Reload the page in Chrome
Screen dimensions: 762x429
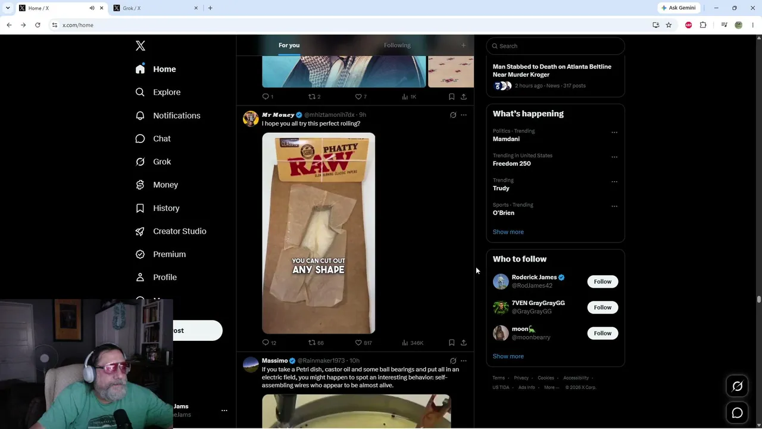pos(38,25)
